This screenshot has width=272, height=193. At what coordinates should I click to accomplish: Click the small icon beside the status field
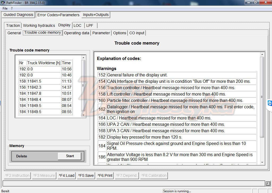coord(268,183)
